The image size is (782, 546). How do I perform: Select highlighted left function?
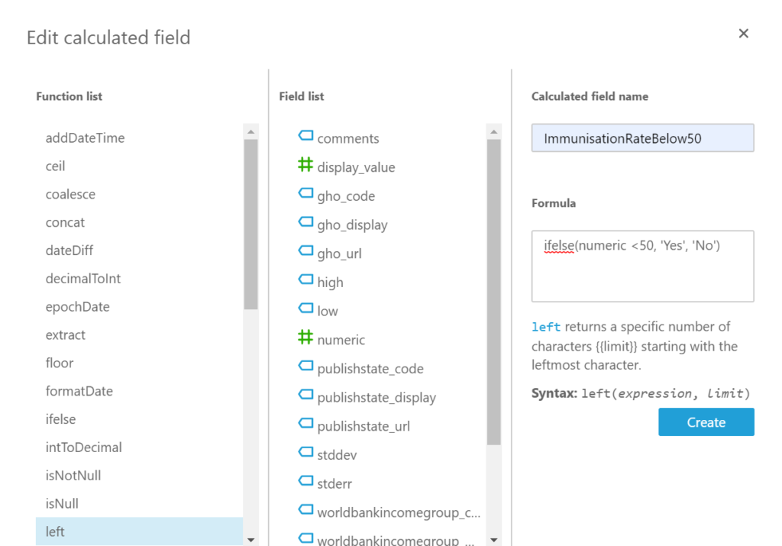tap(139, 531)
